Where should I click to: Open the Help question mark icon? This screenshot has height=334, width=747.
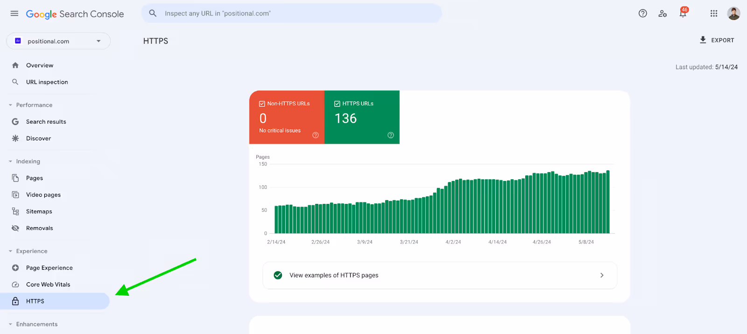[x=643, y=14]
